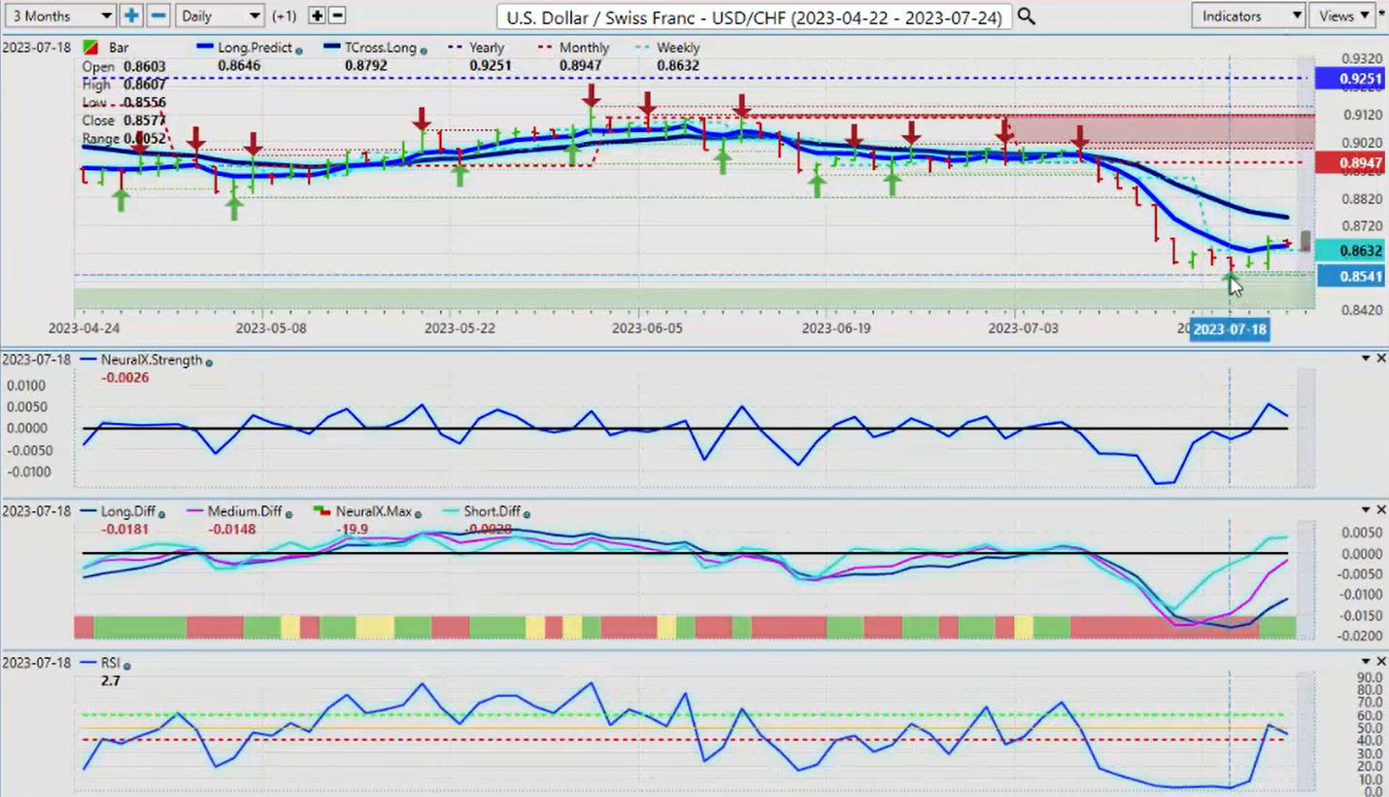This screenshot has width=1389, height=797.
Task: Click the RSI value 2.7
Action: pyautogui.click(x=110, y=680)
